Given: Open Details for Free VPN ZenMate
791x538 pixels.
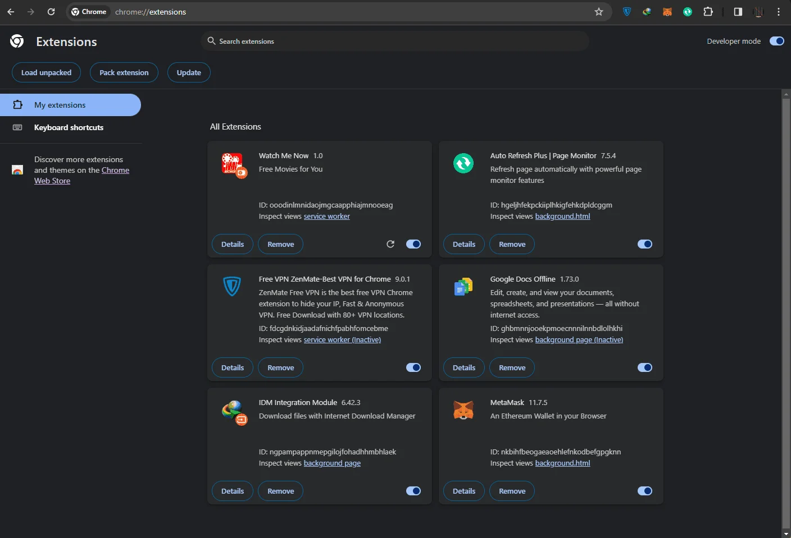Looking at the screenshot, I should (233, 367).
